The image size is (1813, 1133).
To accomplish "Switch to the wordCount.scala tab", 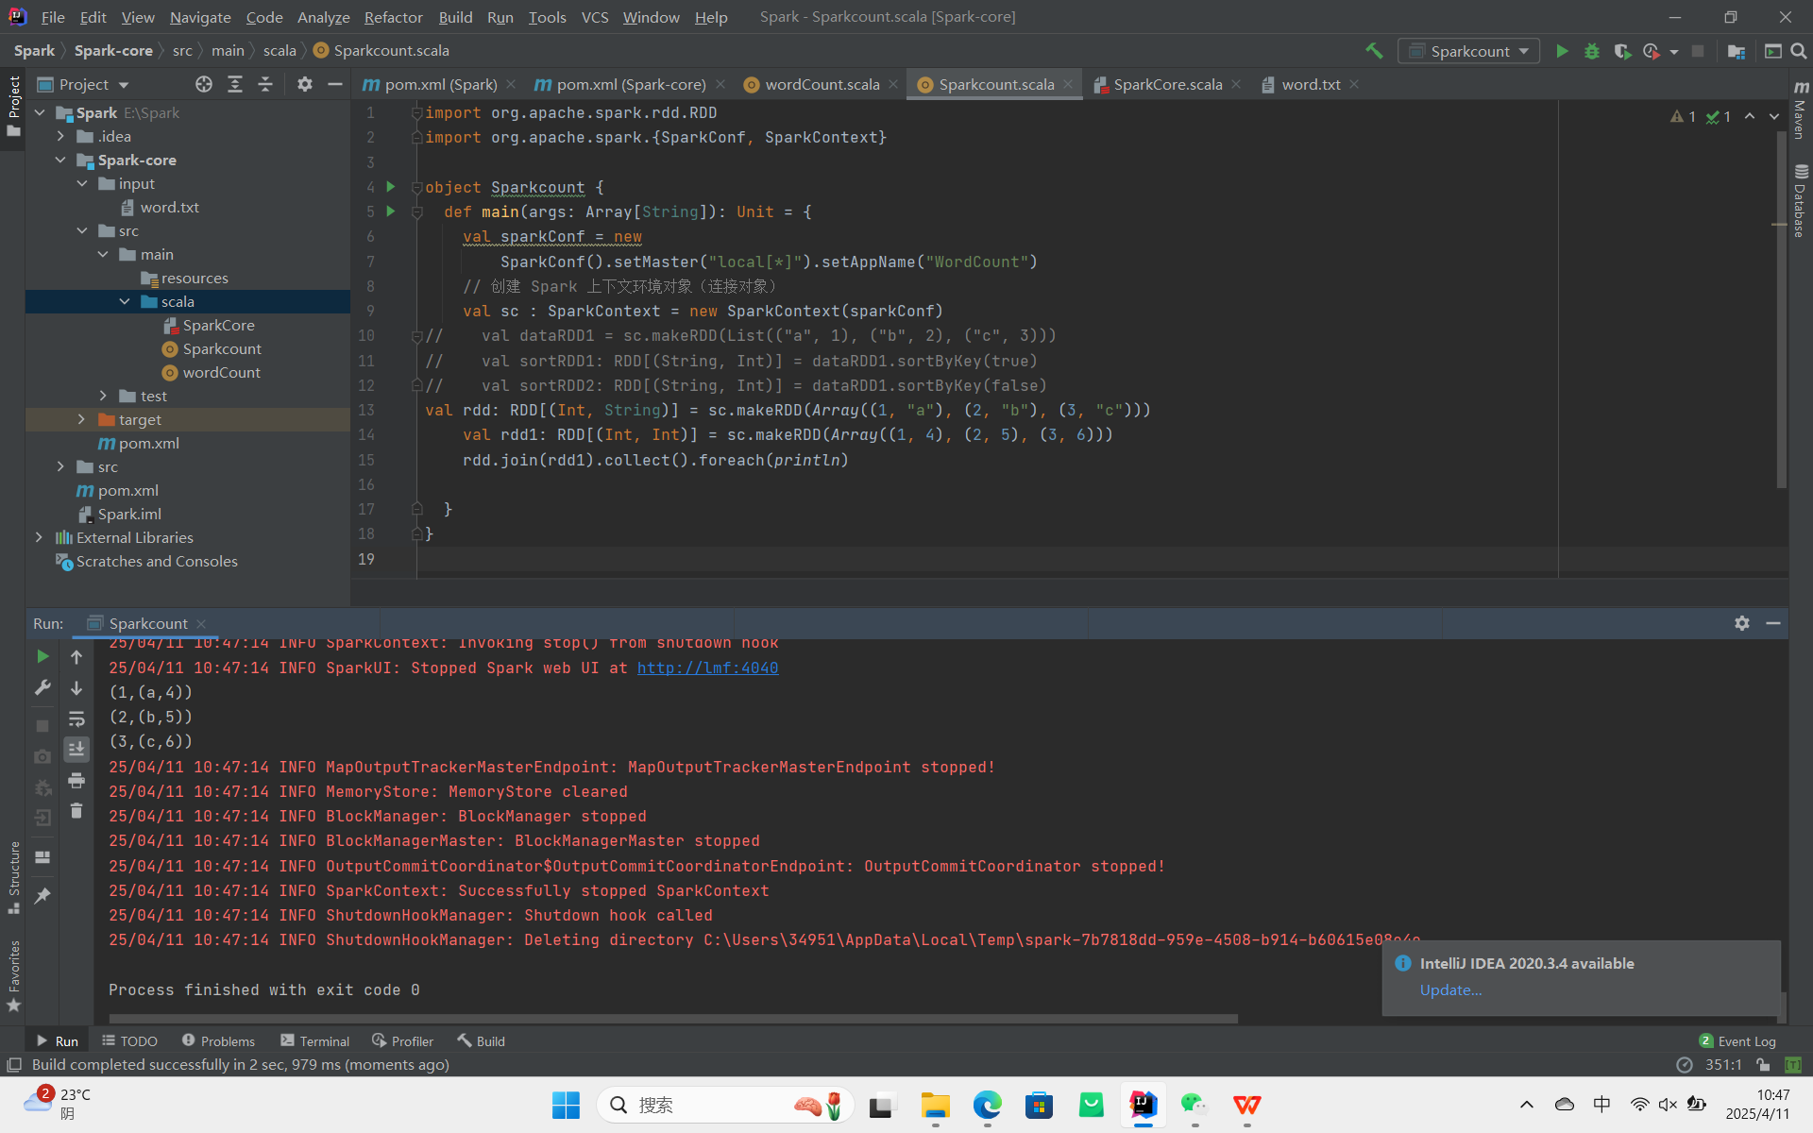I will click(x=822, y=84).
